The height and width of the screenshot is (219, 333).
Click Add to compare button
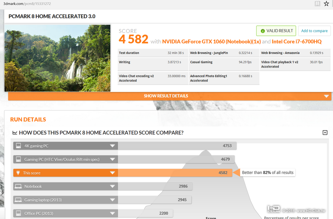click(314, 31)
